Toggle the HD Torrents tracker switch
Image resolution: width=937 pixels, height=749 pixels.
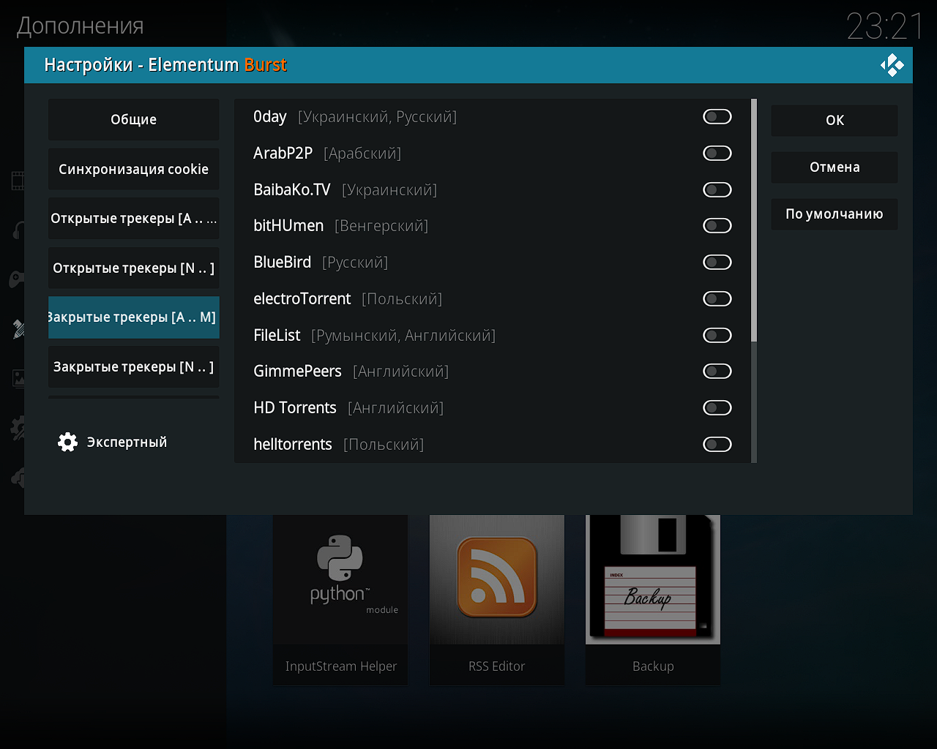[x=717, y=407]
